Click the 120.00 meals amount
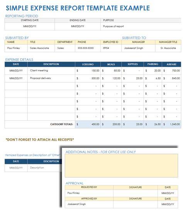The image size is (183, 215). (111, 78)
